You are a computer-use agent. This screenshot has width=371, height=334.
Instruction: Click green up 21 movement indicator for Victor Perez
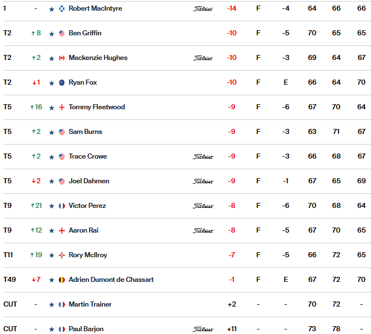tap(36, 206)
